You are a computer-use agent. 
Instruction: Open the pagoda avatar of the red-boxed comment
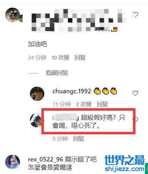click(x=36, y=120)
